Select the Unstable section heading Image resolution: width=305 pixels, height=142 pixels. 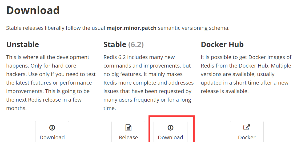[x=23, y=45]
